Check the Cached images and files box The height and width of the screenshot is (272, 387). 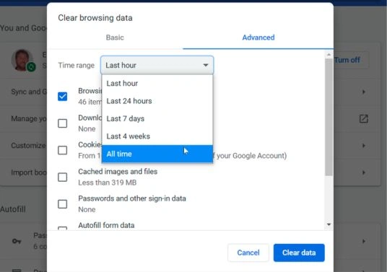pos(62,177)
